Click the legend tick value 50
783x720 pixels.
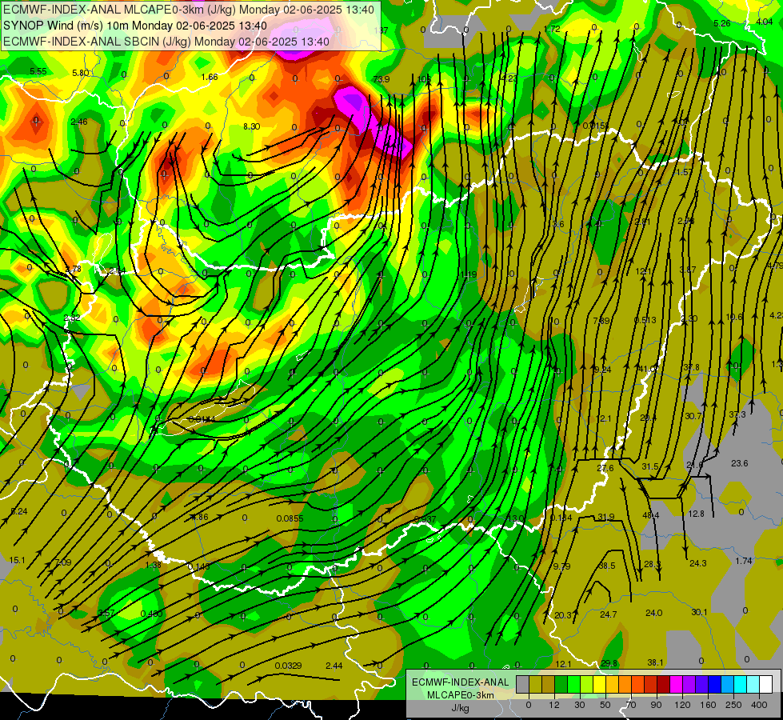[605, 705]
